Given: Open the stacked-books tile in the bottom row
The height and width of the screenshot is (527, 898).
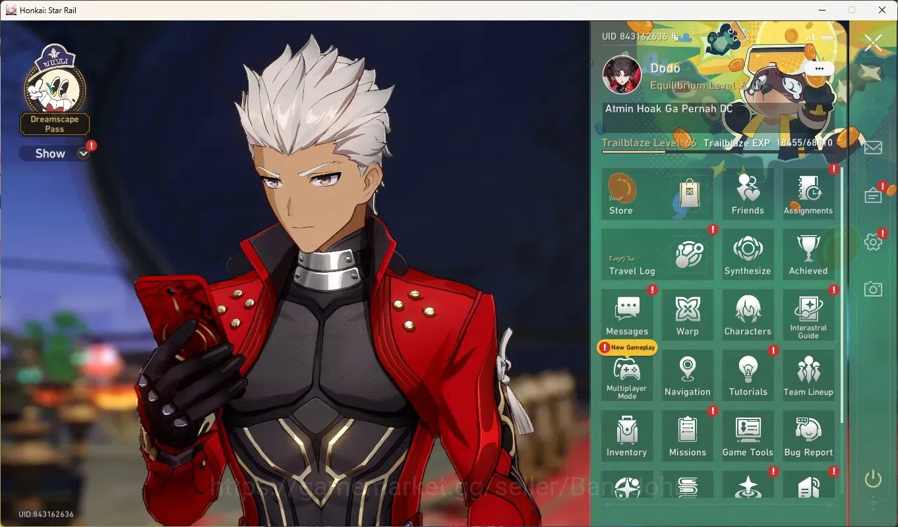Looking at the screenshot, I should (x=687, y=484).
